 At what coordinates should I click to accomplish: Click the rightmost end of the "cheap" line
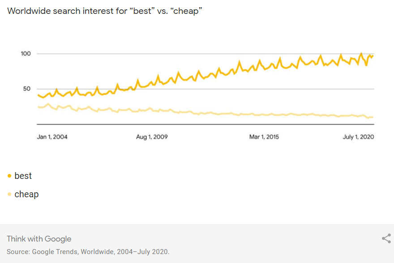[373, 117]
